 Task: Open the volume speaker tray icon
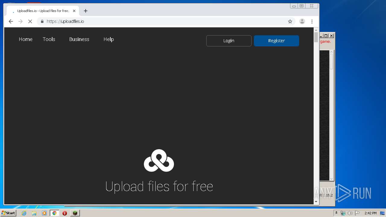[350, 213]
